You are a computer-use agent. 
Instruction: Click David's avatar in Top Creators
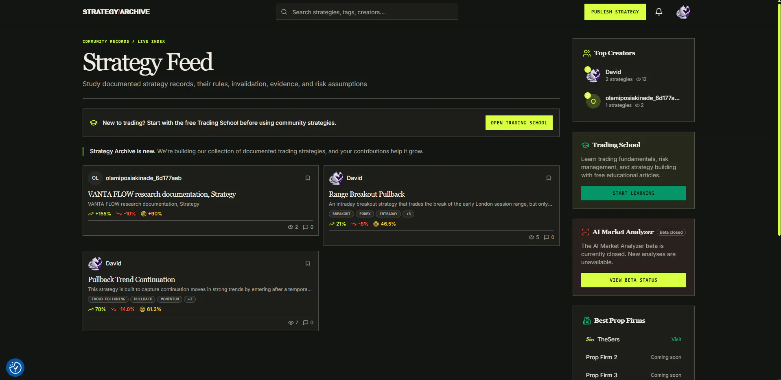click(593, 75)
